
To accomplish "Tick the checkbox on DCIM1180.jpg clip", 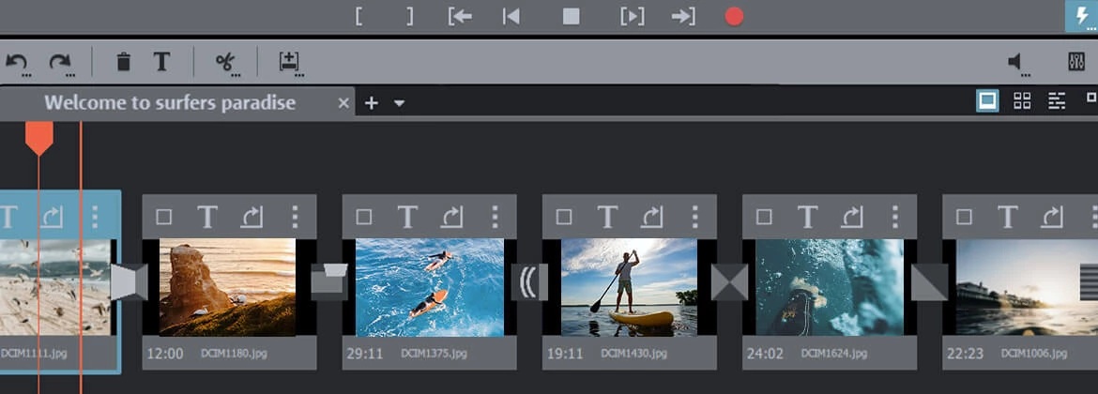I will point(164,218).
